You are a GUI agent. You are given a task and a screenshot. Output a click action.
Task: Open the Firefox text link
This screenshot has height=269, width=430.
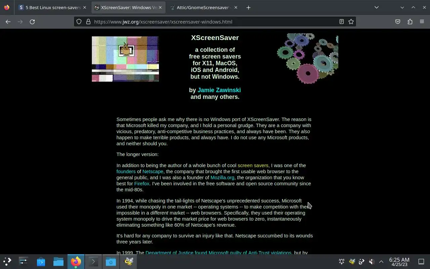(142, 184)
